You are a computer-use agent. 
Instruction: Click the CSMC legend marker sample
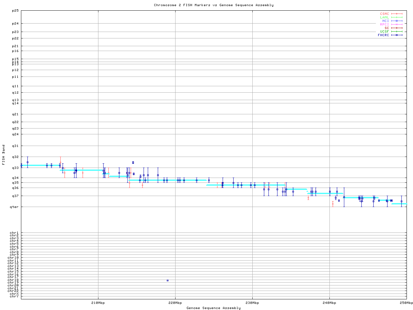tap(397, 14)
